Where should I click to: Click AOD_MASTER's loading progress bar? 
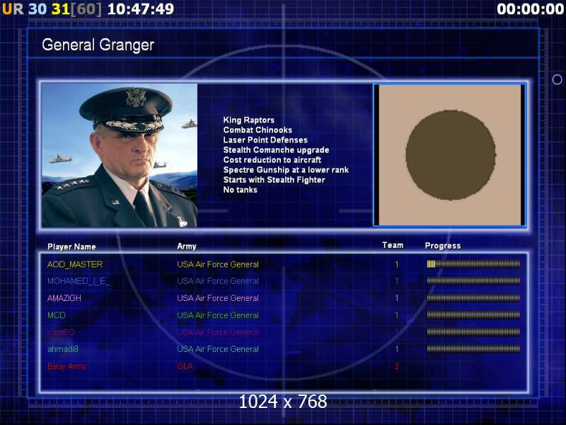click(x=473, y=264)
